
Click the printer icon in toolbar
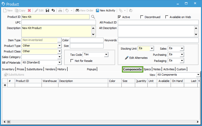pyautogui.click(x=60, y=10)
